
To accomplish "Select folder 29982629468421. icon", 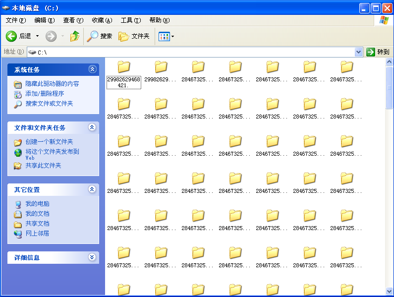I will click(123, 66).
